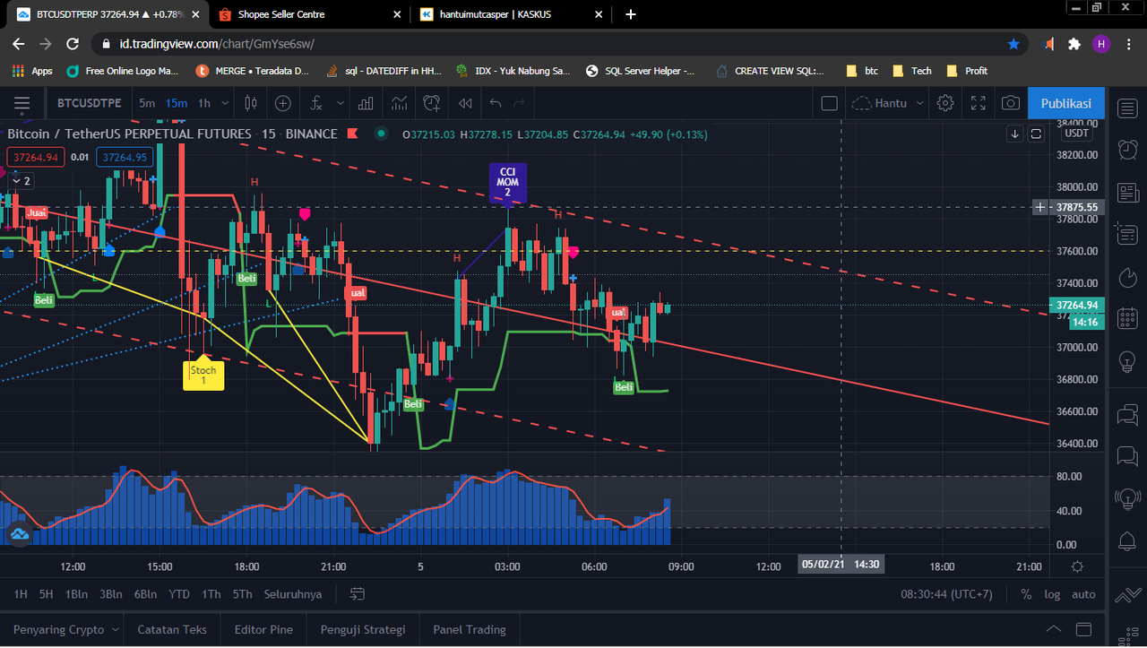Click the red sell price 37264.94 button

(35, 157)
